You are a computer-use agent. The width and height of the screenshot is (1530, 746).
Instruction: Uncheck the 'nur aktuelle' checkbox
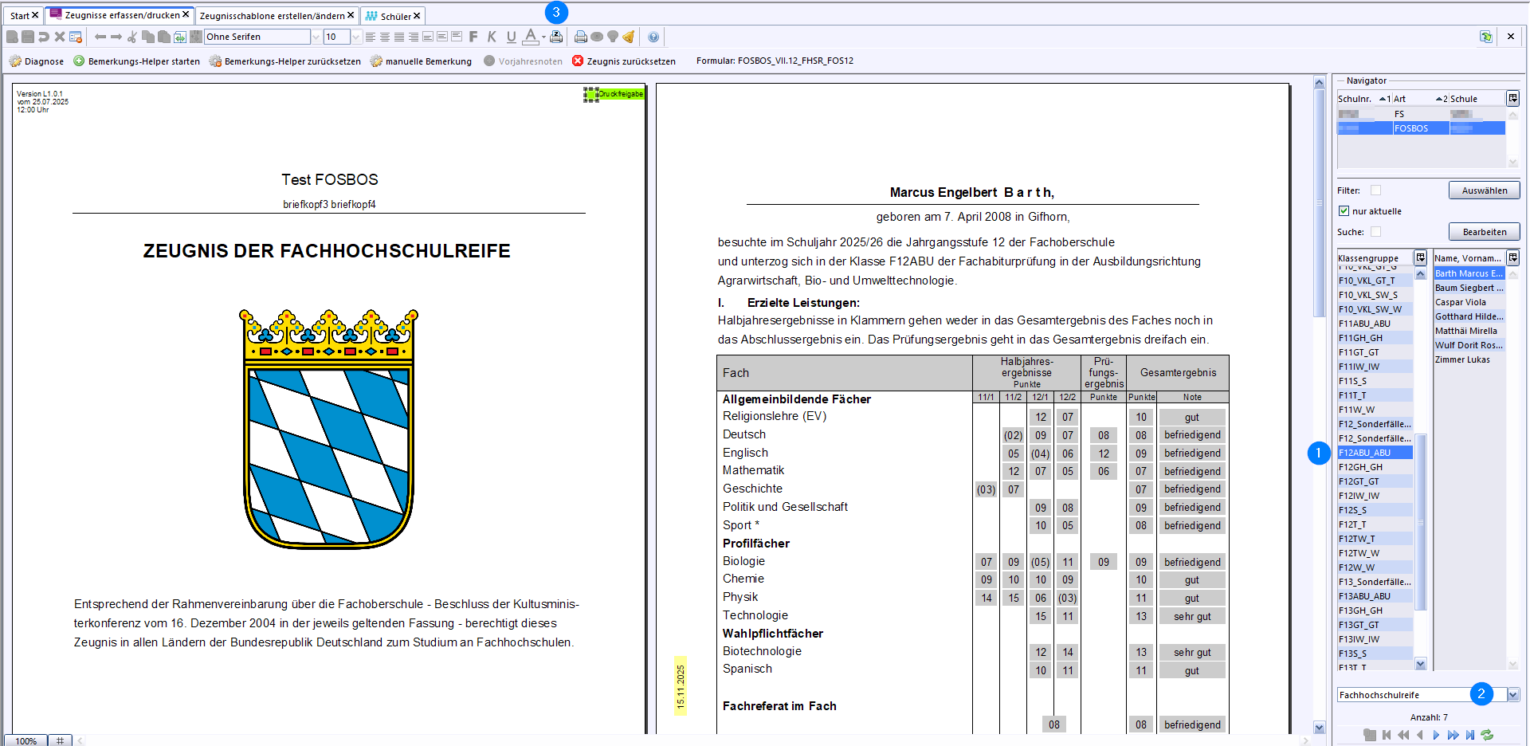pyautogui.click(x=1344, y=211)
